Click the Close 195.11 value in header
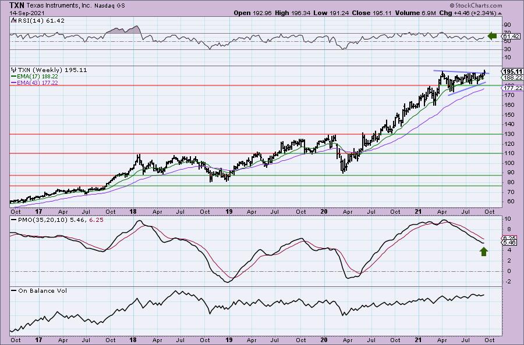 371,13
